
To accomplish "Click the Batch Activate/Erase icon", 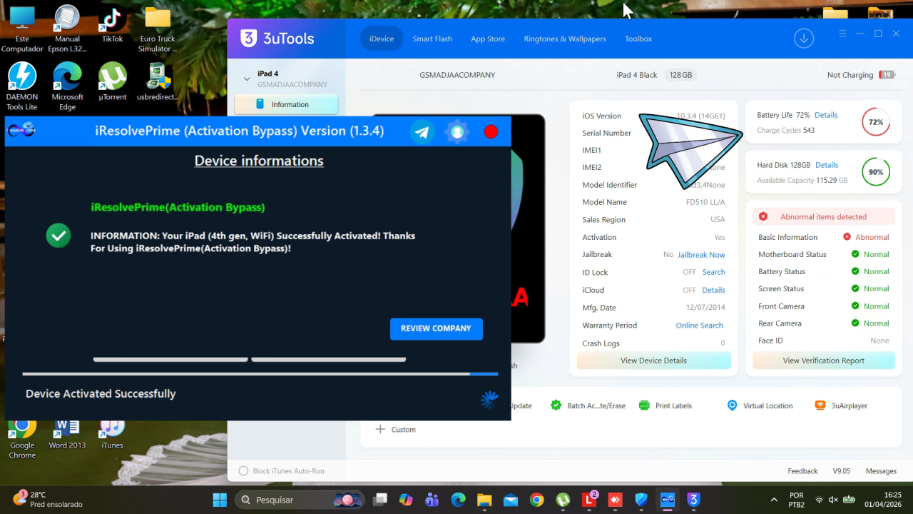I will [556, 405].
